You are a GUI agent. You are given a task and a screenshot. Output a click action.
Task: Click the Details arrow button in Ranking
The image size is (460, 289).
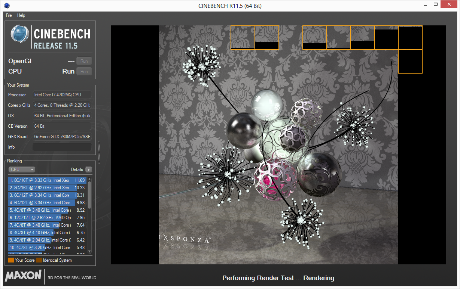pyautogui.click(x=88, y=170)
